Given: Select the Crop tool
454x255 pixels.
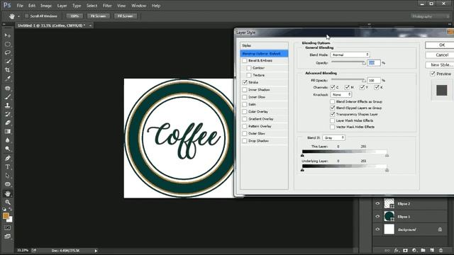Looking at the screenshot, I should coord(8,70).
